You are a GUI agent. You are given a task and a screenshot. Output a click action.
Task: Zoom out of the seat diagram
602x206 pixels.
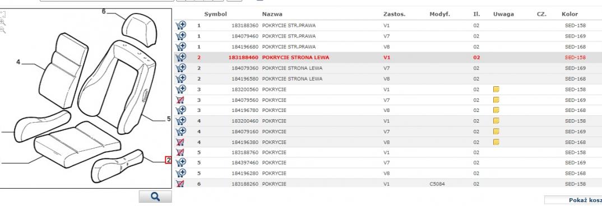3,29
